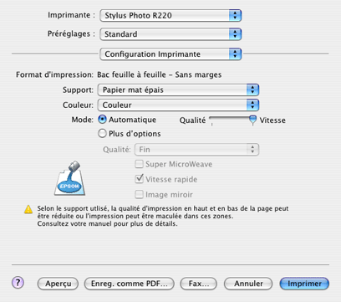Open the Configuration Imprimante pane menu
341x302 pixels.
point(170,54)
